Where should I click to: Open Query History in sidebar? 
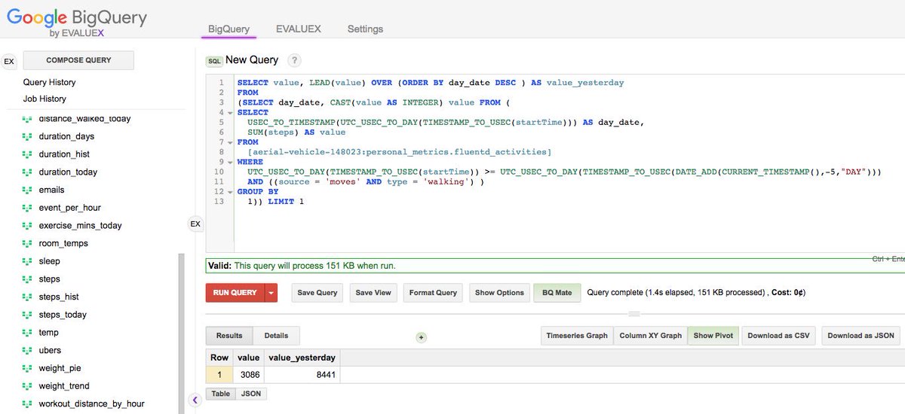pos(49,82)
